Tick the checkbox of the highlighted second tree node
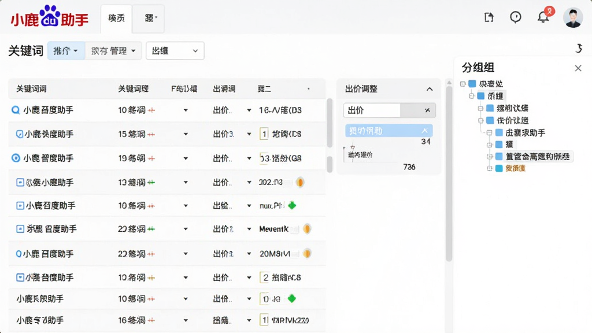This screenshot has height=333, width=592. [480, 96]
